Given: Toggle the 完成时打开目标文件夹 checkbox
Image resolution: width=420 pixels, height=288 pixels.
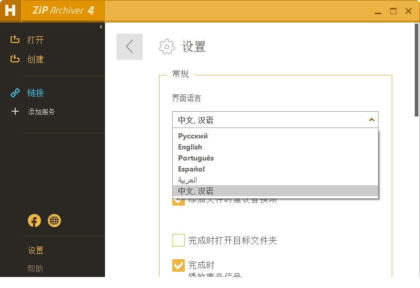Looking at the screenshot, I should [x=178, y=240].
